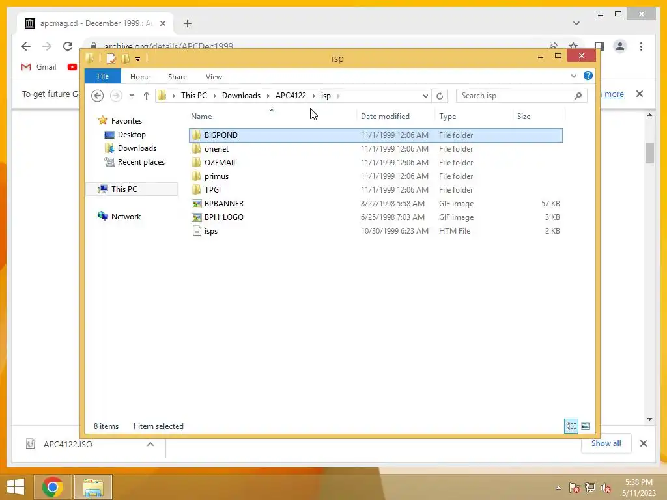Open the Home ribbon tab
The width and height of the screenshot is (667, 500).
pyautogui.click(x=140, y=77)
